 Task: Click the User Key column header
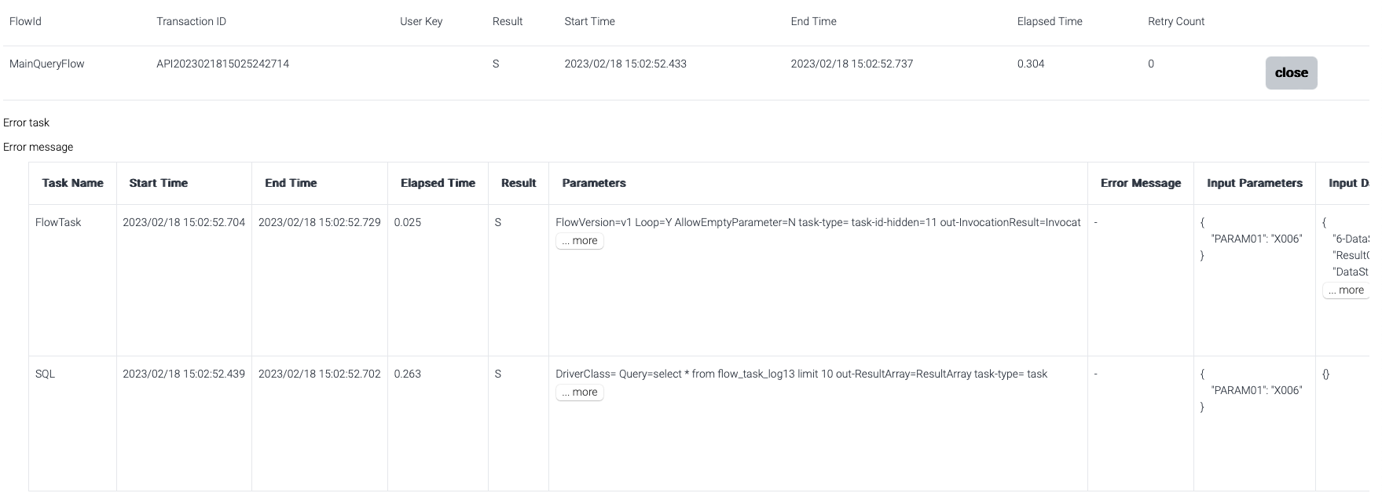(x=421, y=22)
